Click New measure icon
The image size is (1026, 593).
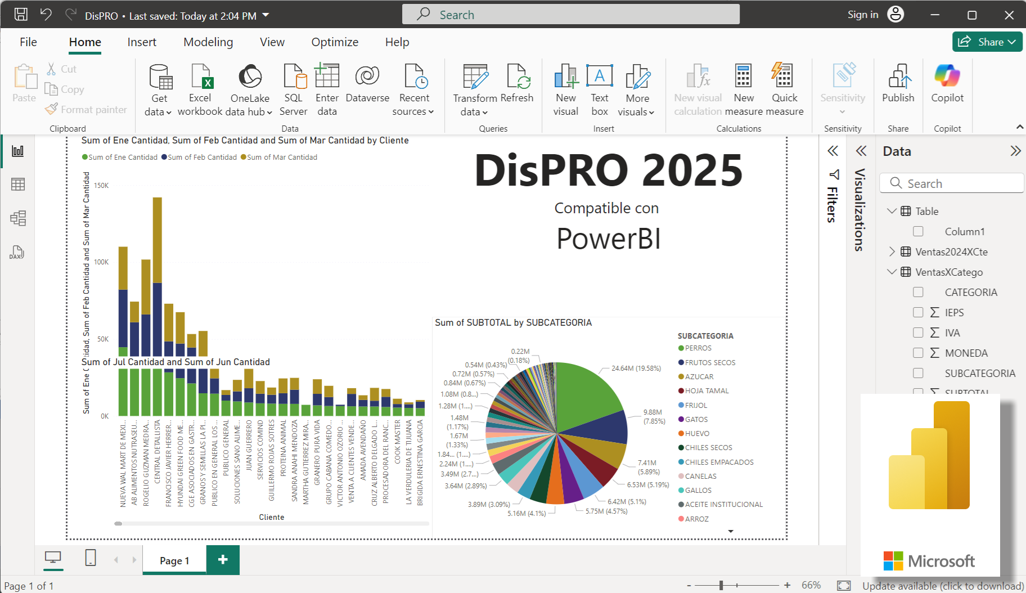(744, 75)
